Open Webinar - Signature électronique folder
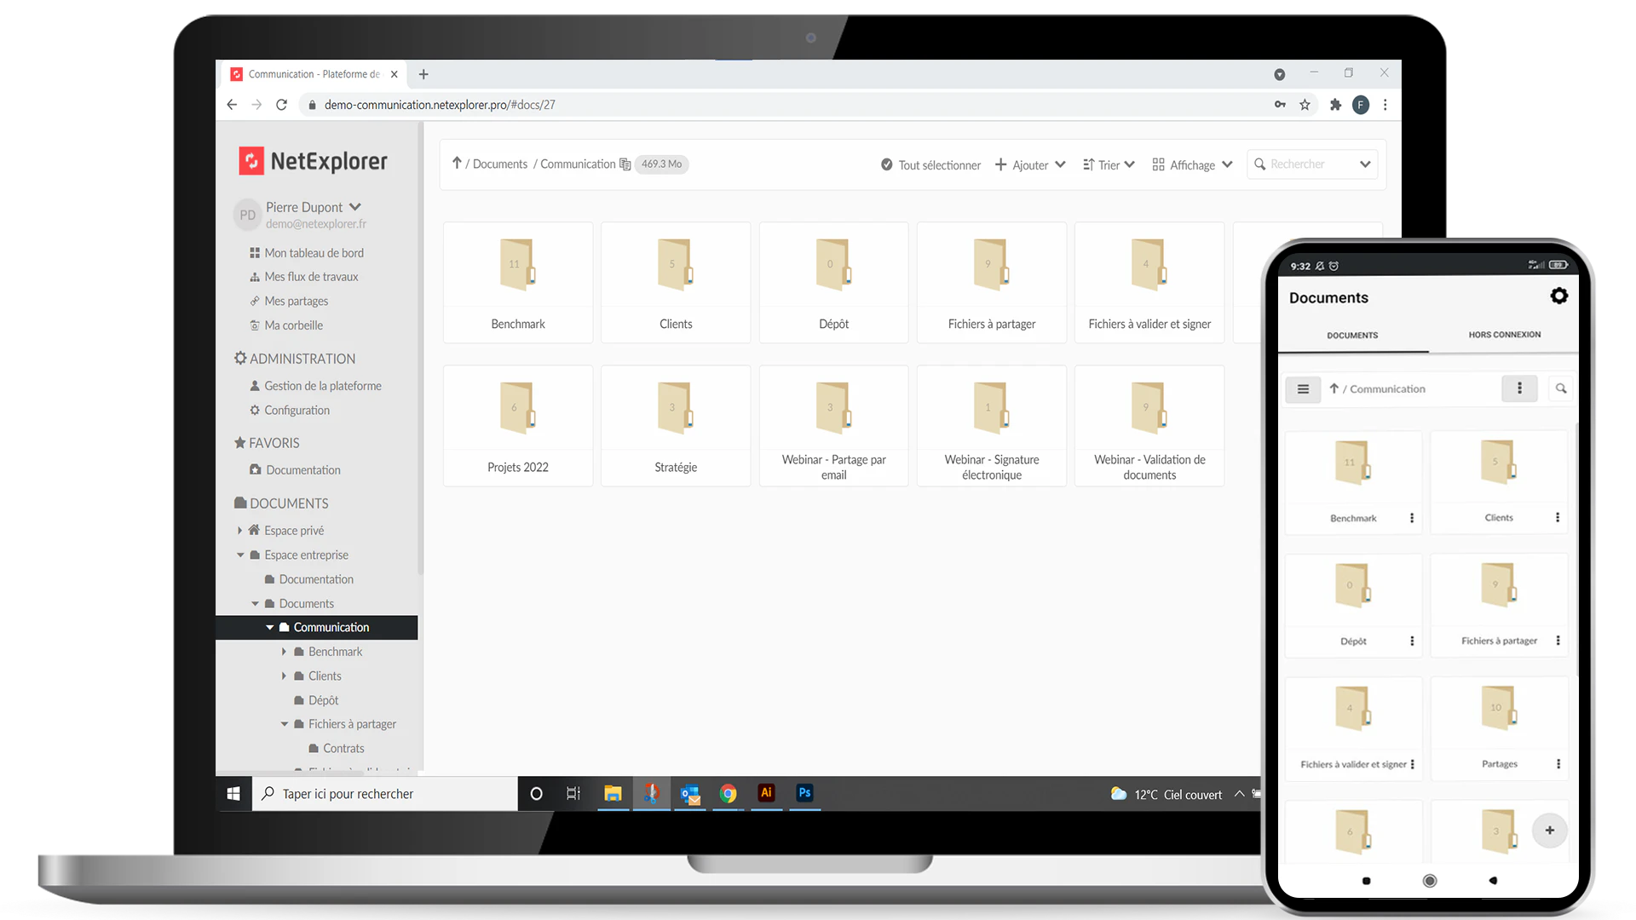 (x=992, y=425)
